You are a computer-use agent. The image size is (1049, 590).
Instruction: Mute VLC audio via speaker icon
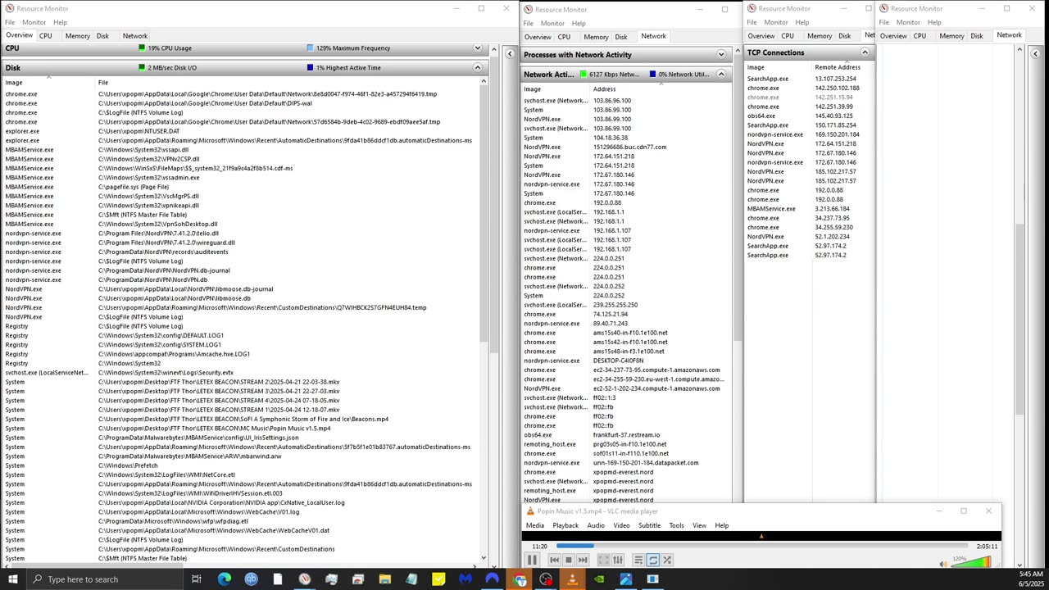[x=944, y=564]
